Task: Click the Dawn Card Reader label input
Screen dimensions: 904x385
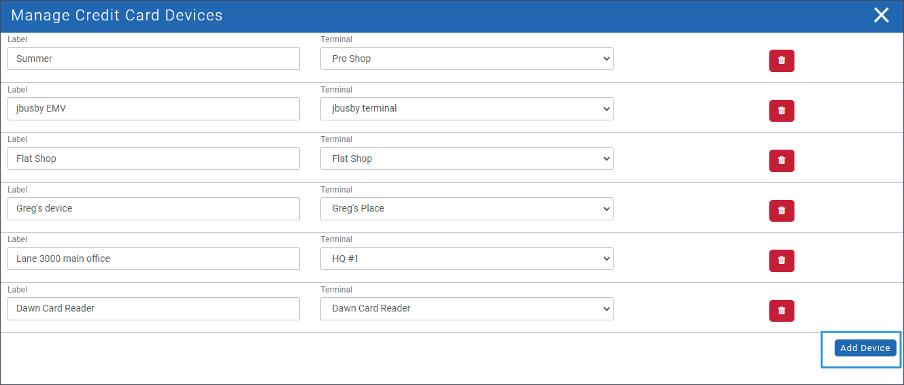Action: point(154,309)
